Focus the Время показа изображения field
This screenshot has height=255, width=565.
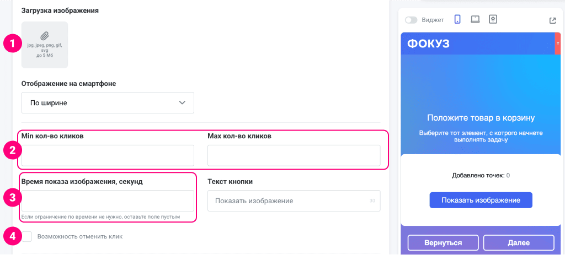pos(108,200)
